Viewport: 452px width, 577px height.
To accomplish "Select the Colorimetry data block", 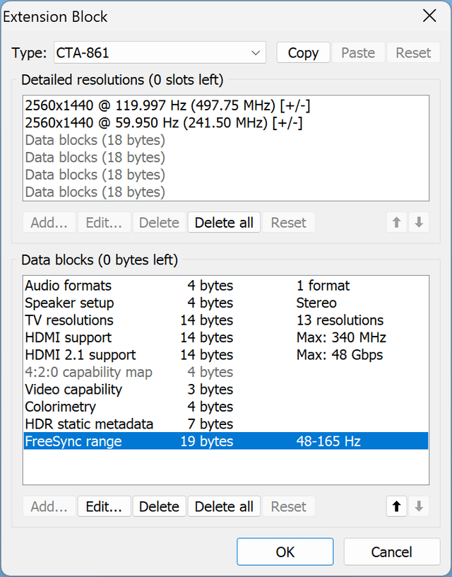I will click(226, 407).
